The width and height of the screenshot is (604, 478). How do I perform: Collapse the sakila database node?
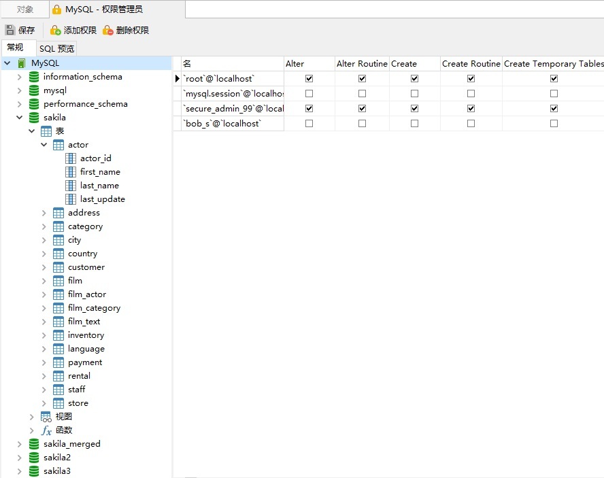(x=19, y=118)
